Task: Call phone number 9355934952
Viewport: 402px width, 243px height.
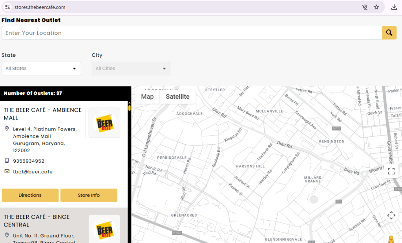Action: click(x=29, y=161)
